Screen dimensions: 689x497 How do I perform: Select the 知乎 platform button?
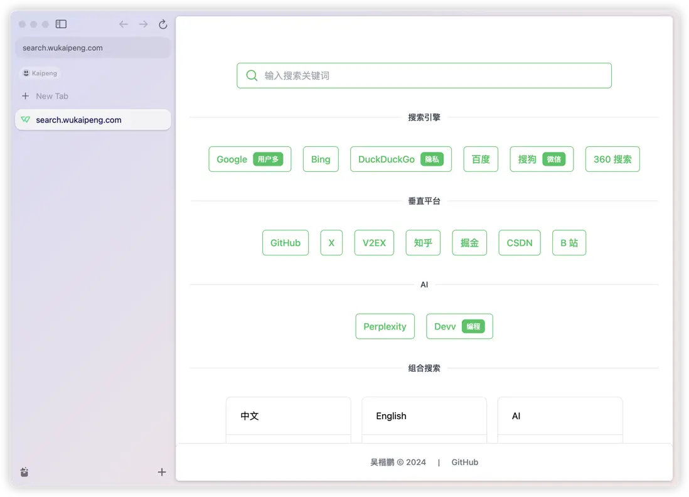(423, 243)
